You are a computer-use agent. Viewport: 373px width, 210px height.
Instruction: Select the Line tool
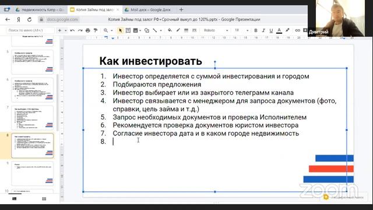tap(155, 30)
